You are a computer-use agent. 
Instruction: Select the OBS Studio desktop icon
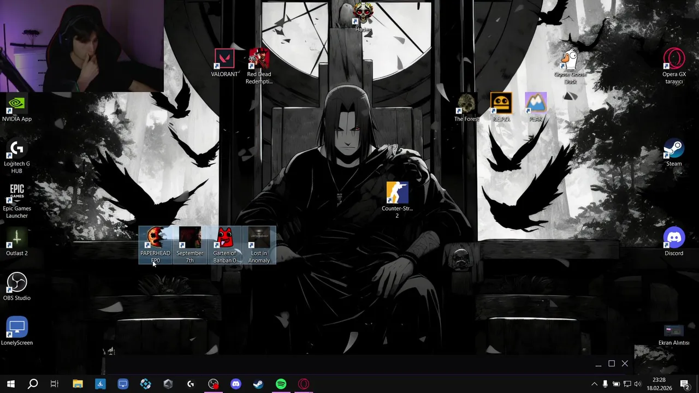pyautogui.click(x=17, y=287)
